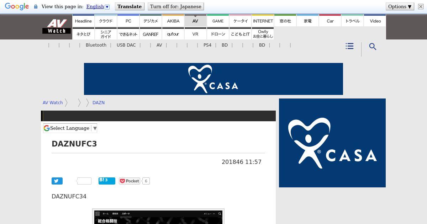Open the Car tab
The width and height of the screenshot is (427, 224).
coord(330,21)
